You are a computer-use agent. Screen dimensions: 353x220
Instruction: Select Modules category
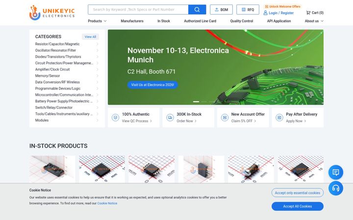pyautogui.click(x=42, y=120)
